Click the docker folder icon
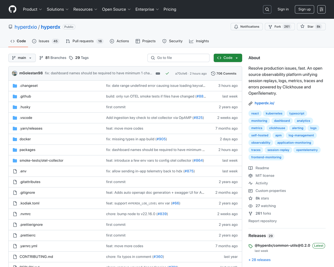 pyautogui.click(x=15, y=139)
